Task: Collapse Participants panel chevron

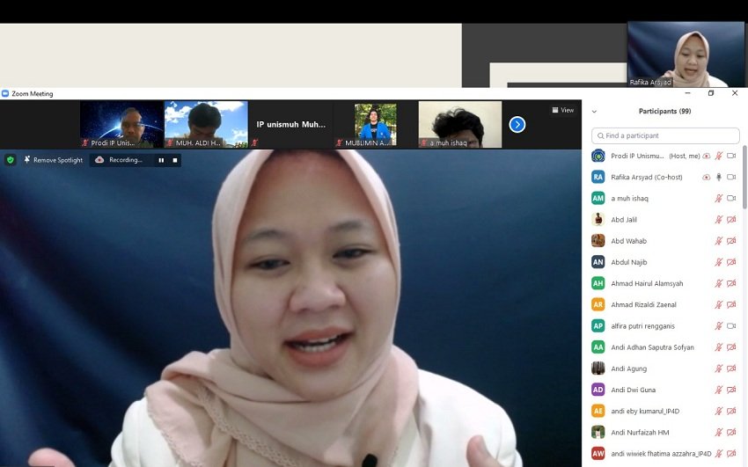Action: coord(594,112)
